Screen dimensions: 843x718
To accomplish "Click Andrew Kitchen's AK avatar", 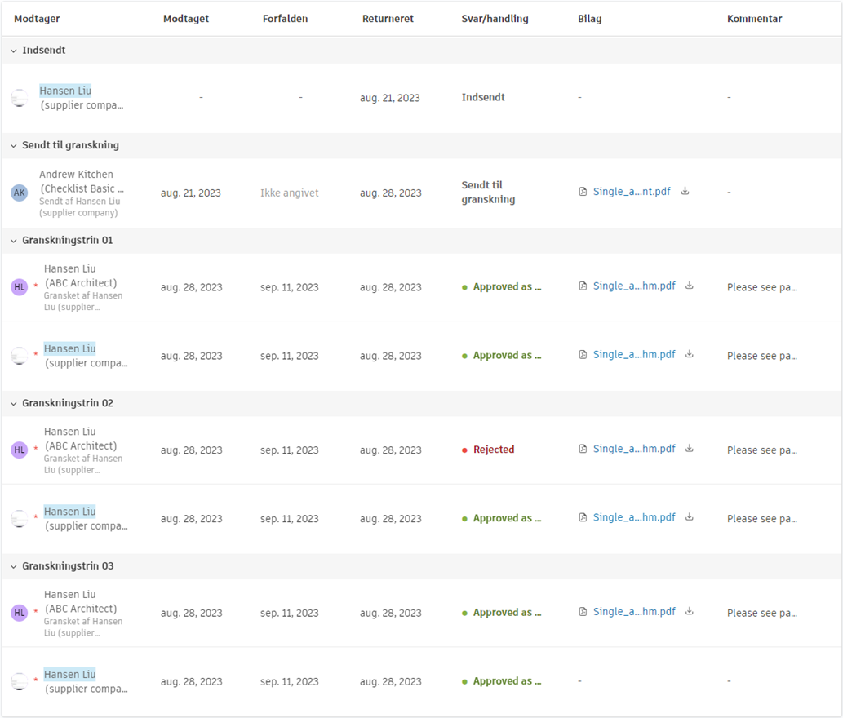I will pos(20,193).
